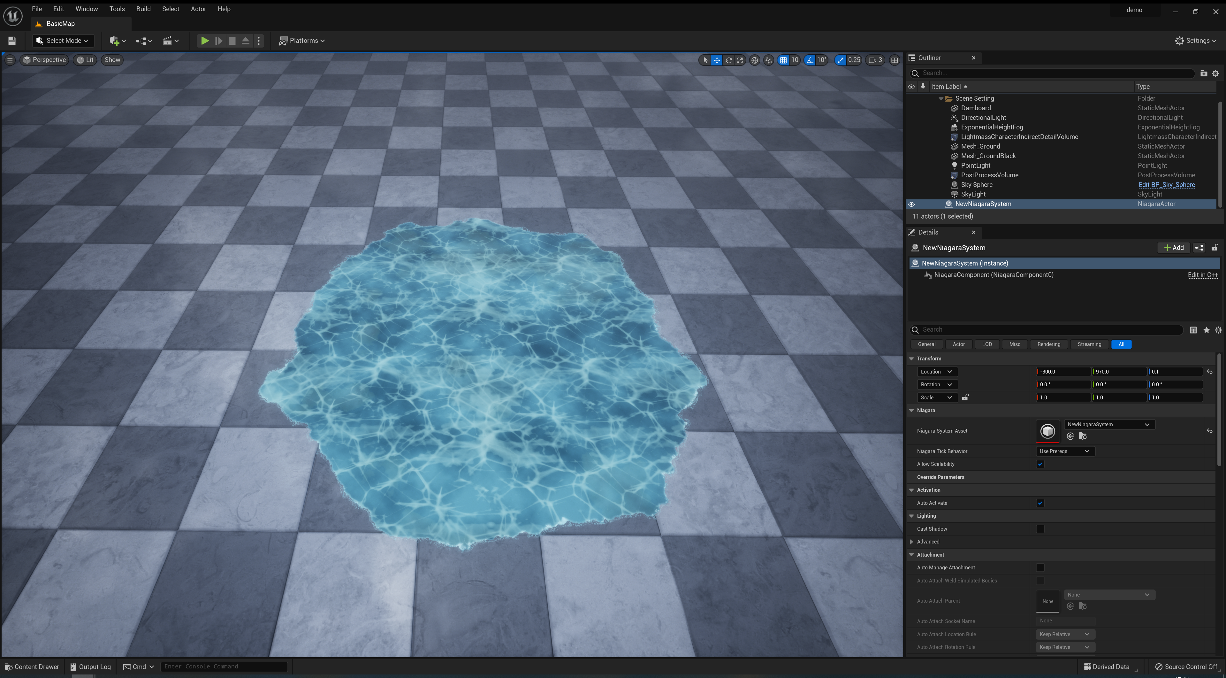Select the PointLight actor in Outliner
This screenshot has width=1226, height=678.
tap(975, 166)
